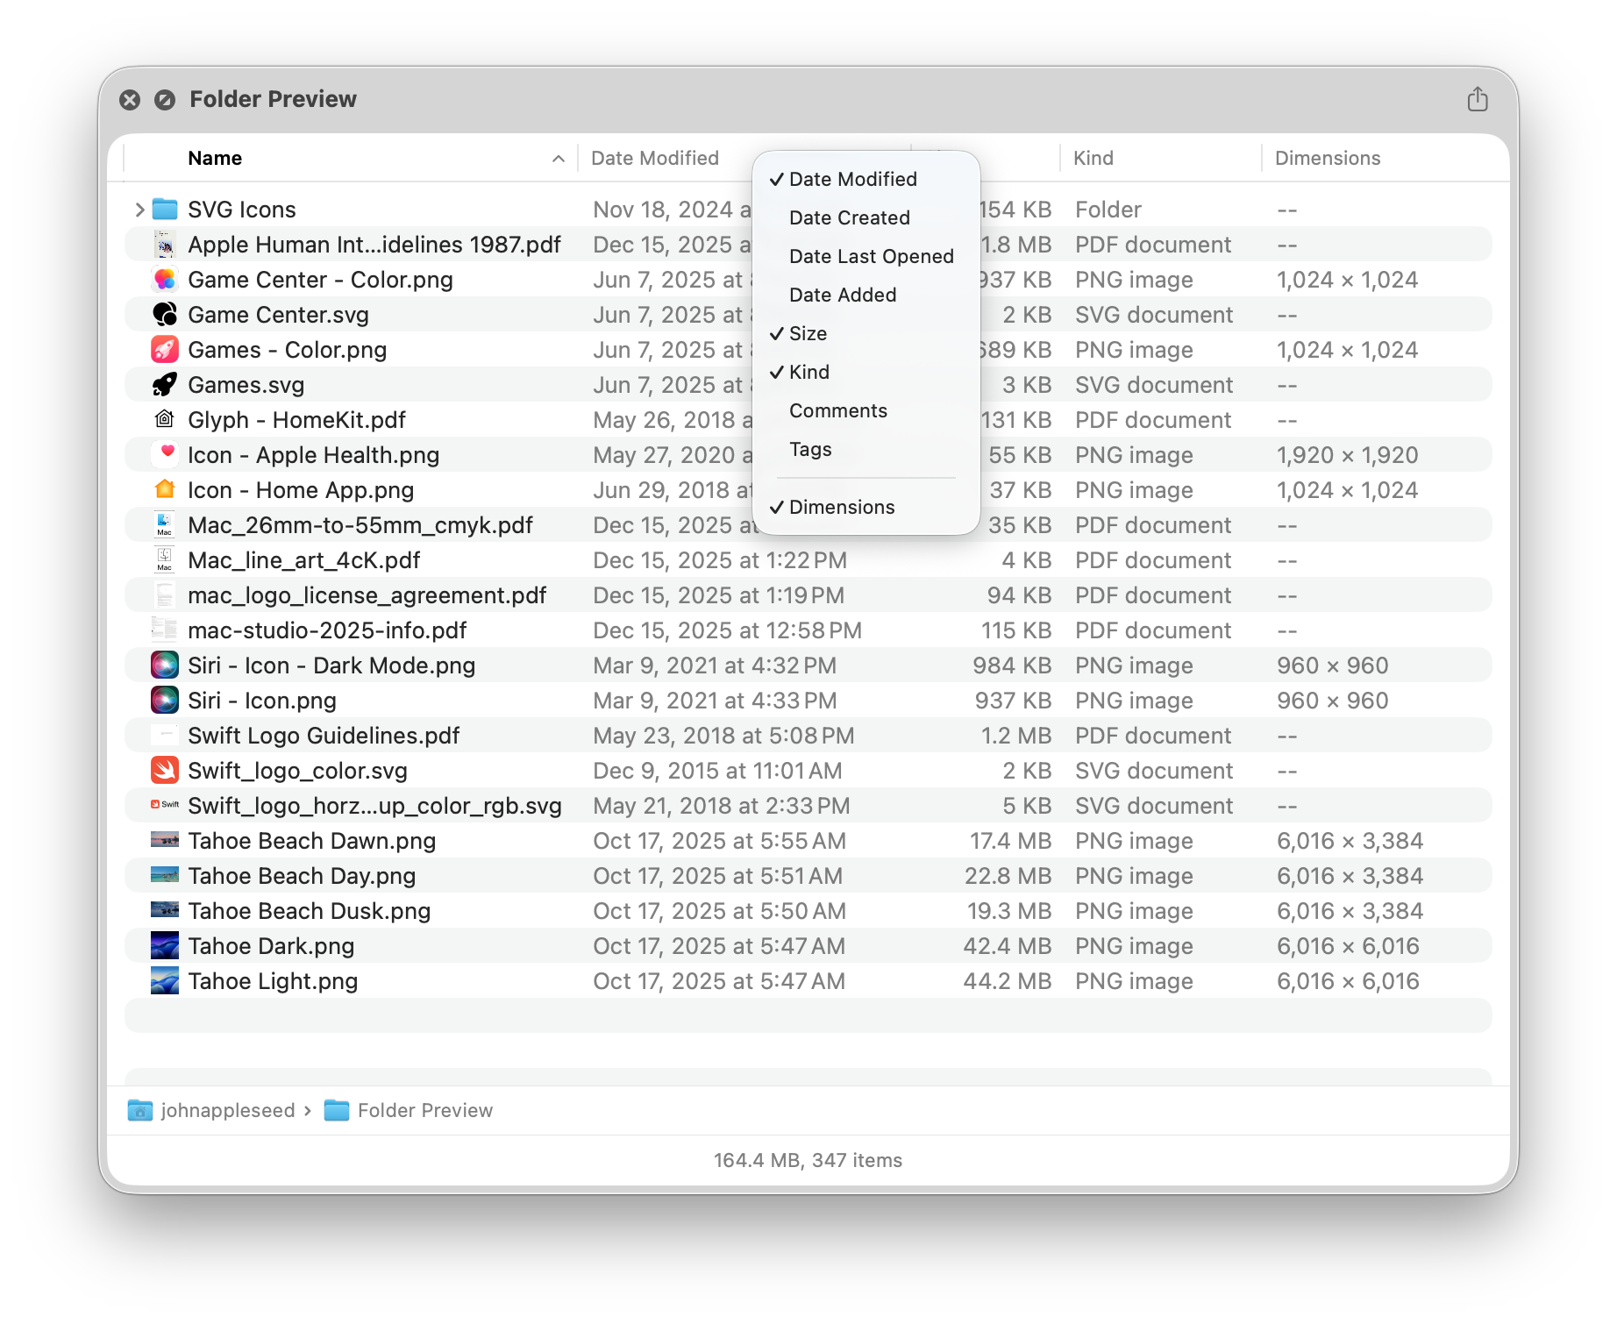This screenshot has height=1324, width=1617.
Task: Select the Game Center - Color.png icon
Action: point(165,280)
